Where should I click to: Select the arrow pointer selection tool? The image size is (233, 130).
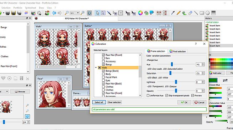[98, 13]
